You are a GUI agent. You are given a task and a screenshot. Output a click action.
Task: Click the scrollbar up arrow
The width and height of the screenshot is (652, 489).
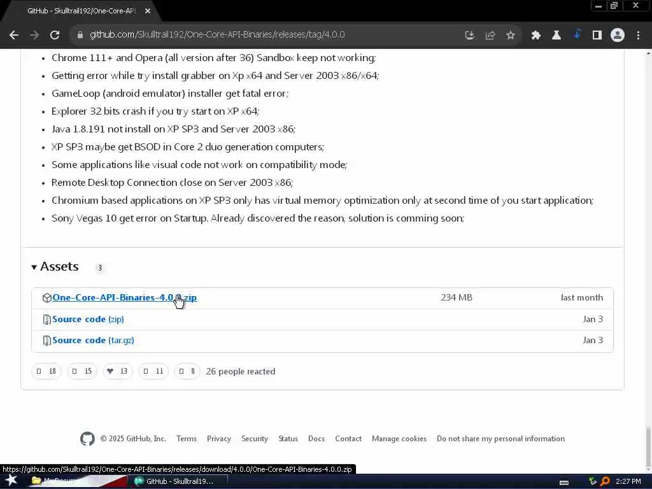coord(648,53)
